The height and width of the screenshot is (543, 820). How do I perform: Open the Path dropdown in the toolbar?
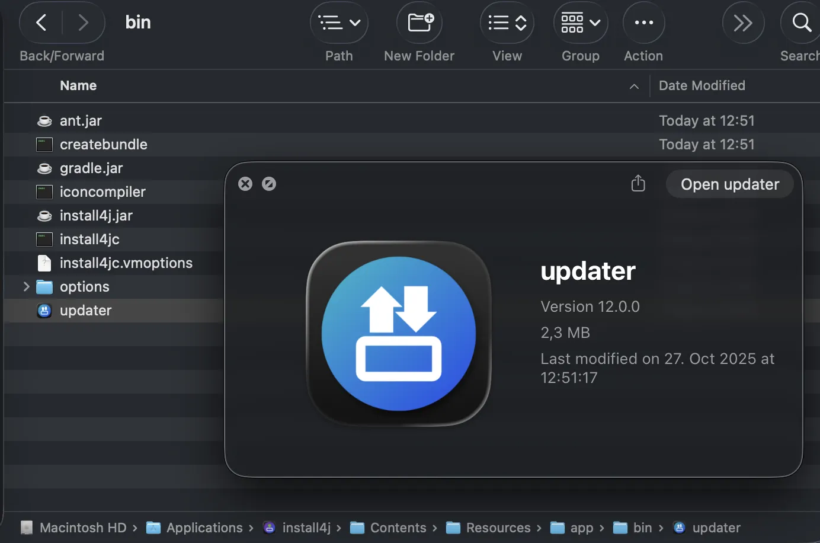[x=339, y=23]
